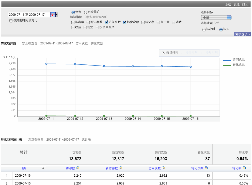Screen dimensions: 252x185
Task: Check the 转化率 metric checkbox
Action: point(143,22)
